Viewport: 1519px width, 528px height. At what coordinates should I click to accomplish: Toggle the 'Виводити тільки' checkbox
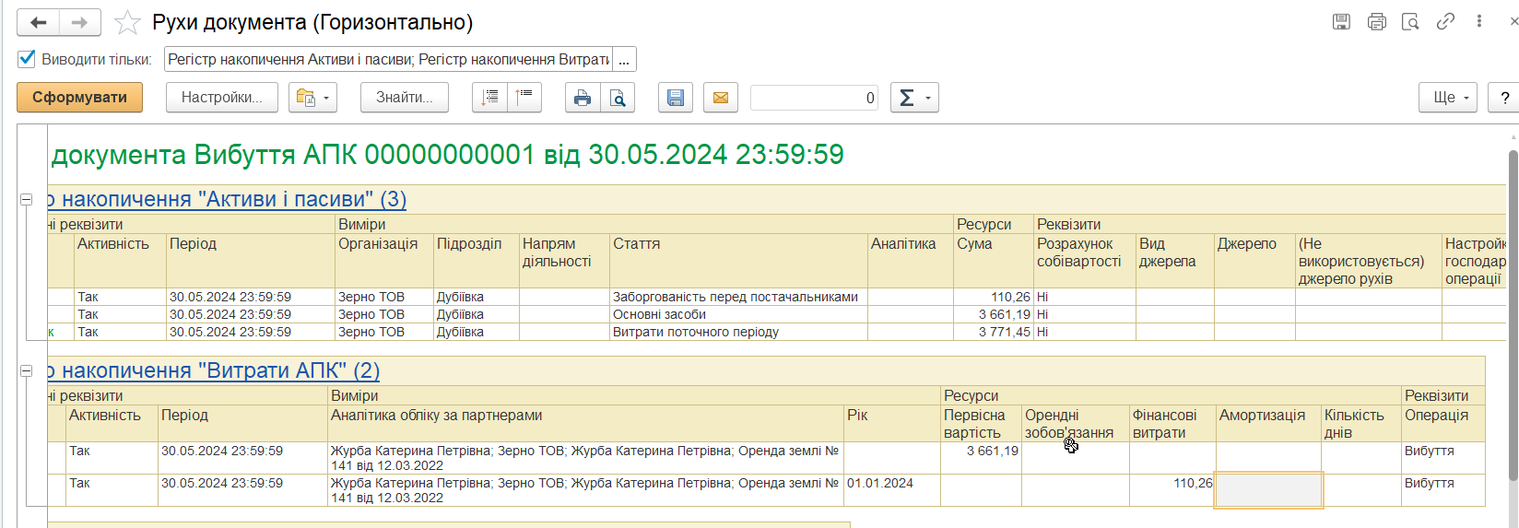click(27, 59)
